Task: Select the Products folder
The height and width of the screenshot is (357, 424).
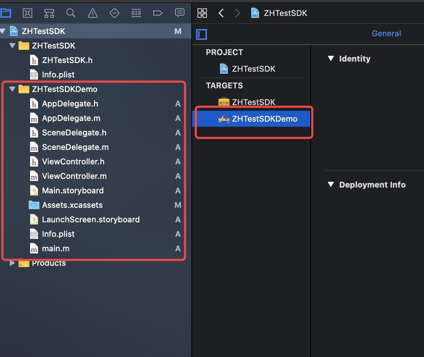Action: 49,263
